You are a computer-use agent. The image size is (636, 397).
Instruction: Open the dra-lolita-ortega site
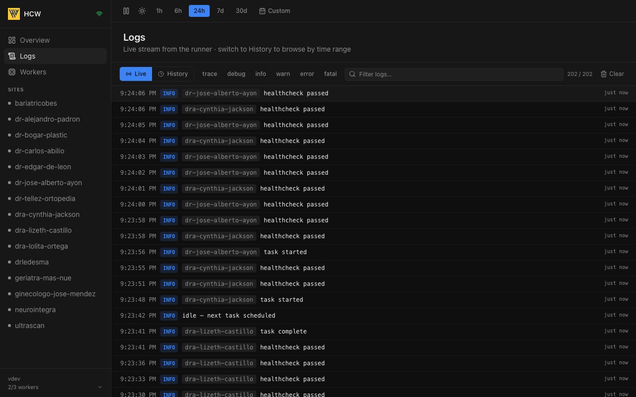click(55, 246)
